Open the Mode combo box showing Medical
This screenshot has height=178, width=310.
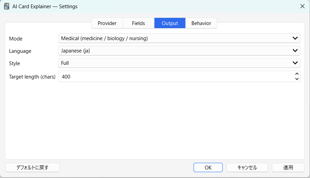point(172,38)
